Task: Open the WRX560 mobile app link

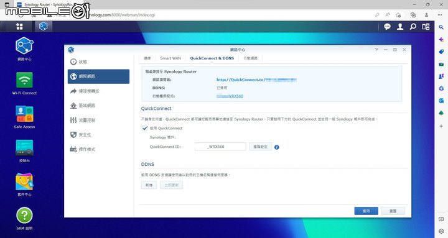Action: 230,96
